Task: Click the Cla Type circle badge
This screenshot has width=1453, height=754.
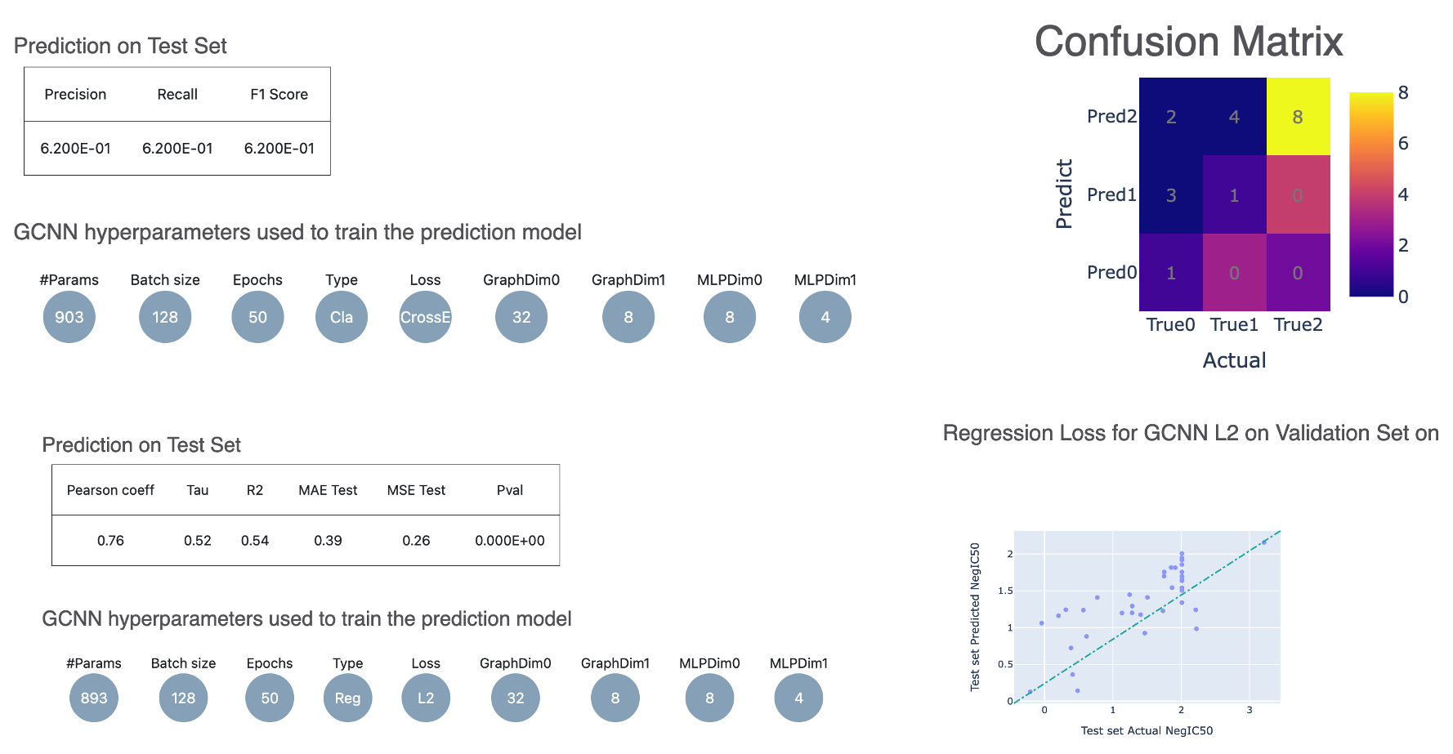Action: [x=342, y=317]
